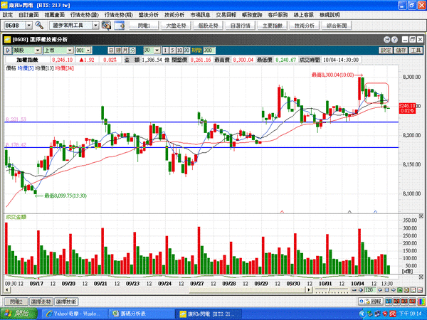Click the play triangle left of 類股 dropdown
This screenshot has height=320, width=427.
click(x=8, y=50)
